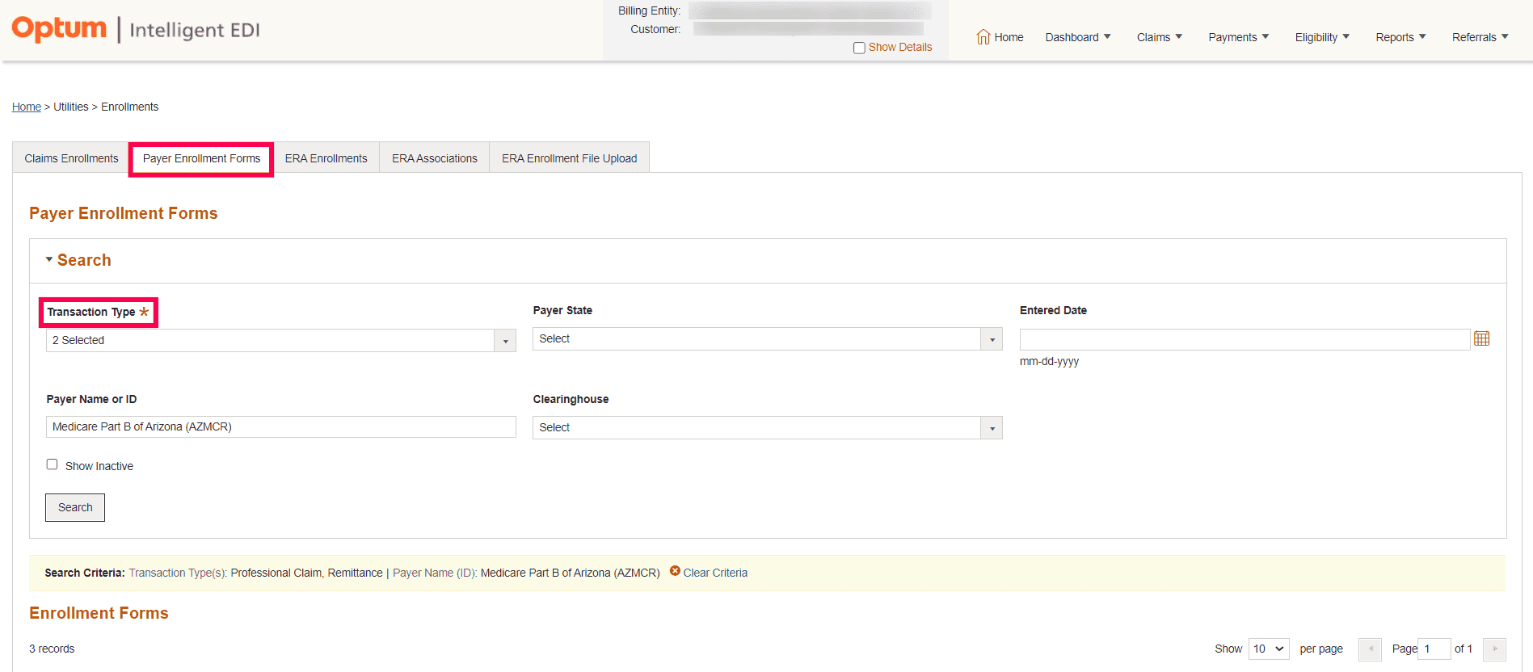Click the Enrollments breadcrumb text

coord(129,107)
